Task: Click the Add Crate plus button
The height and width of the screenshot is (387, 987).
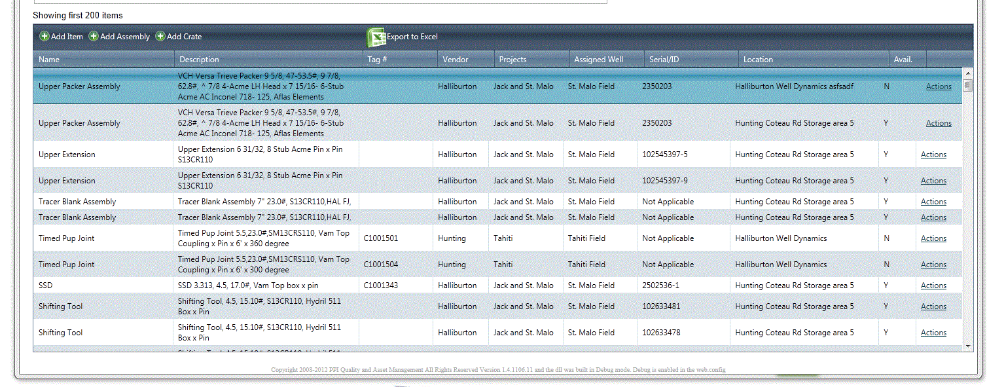Action: 160,37
